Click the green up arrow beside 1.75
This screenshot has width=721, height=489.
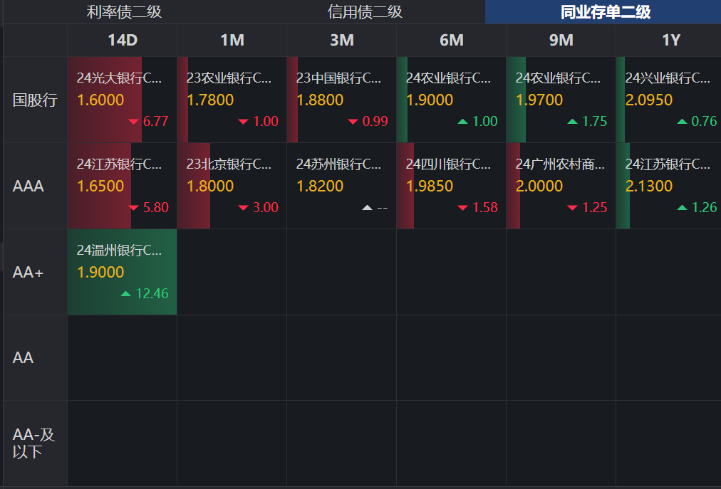(572, 122)
